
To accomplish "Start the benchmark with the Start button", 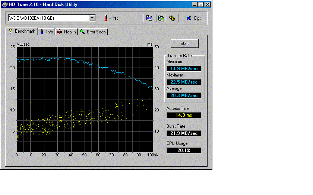I will (184, 43).
